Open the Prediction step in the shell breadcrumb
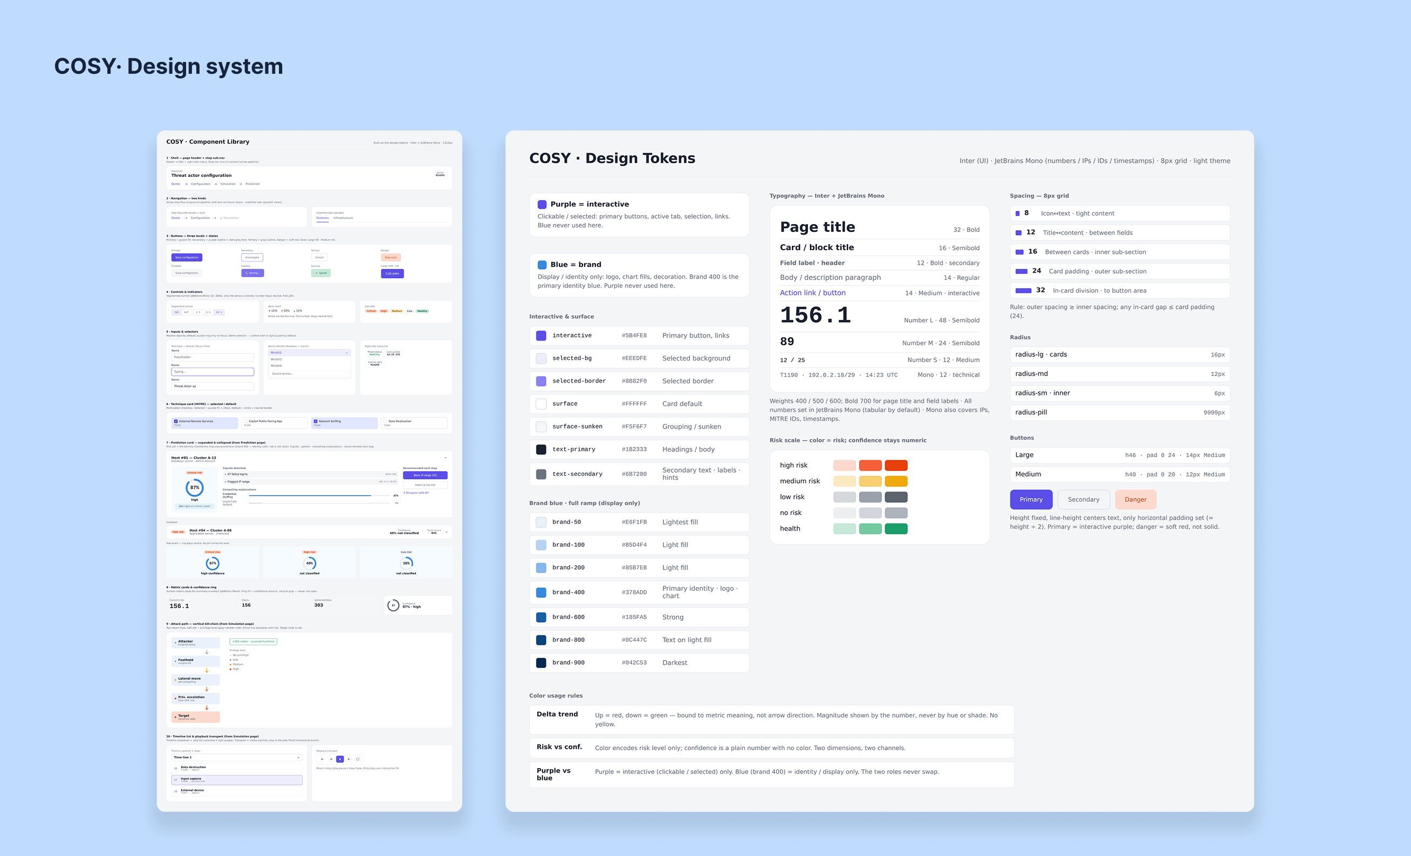Screen dimensions: 1411x856 coord(253,184)
